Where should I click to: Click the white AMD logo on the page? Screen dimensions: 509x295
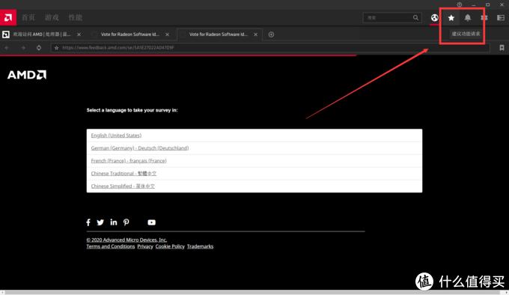[x=27, y=75]
